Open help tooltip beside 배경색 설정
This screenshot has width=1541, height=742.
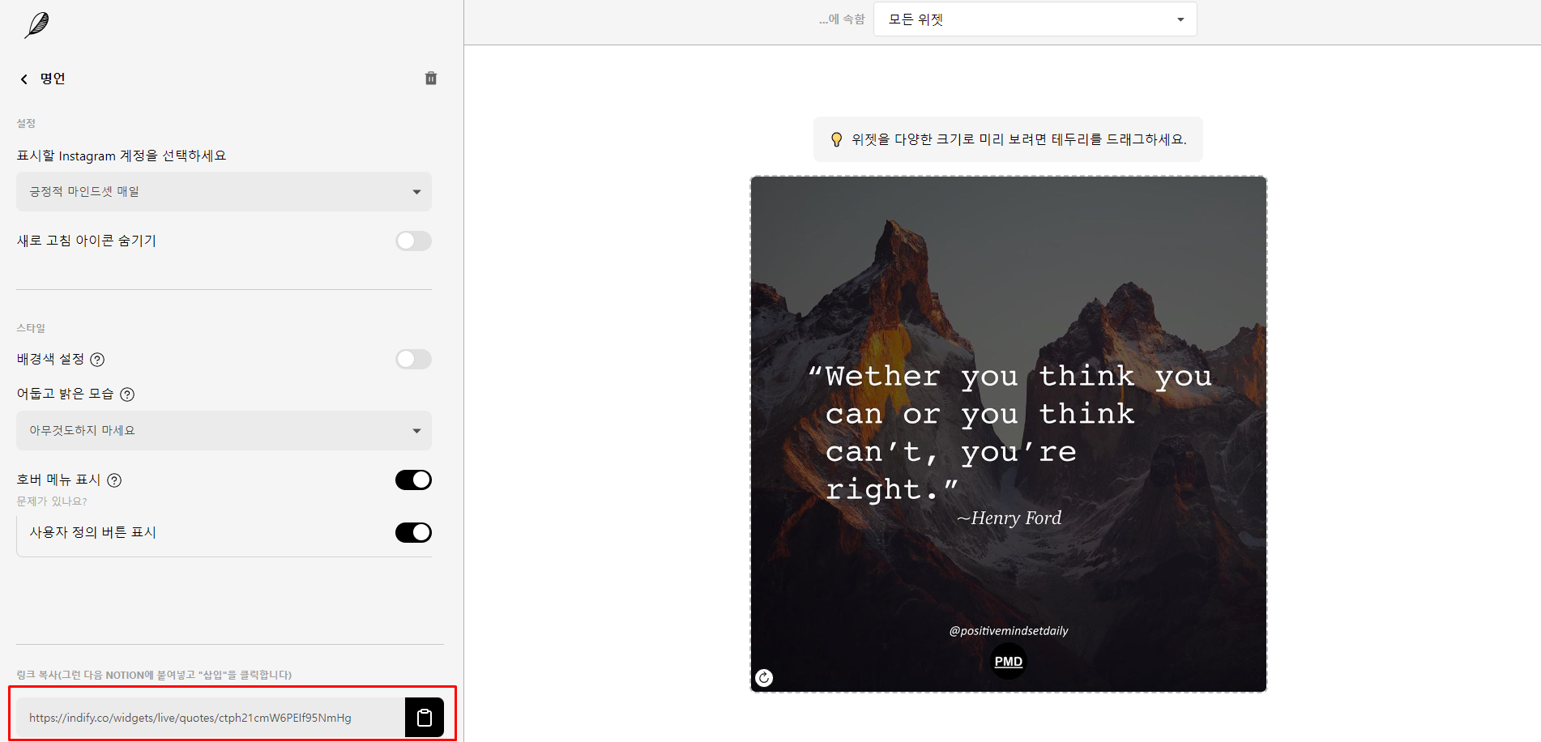(97, 359)
